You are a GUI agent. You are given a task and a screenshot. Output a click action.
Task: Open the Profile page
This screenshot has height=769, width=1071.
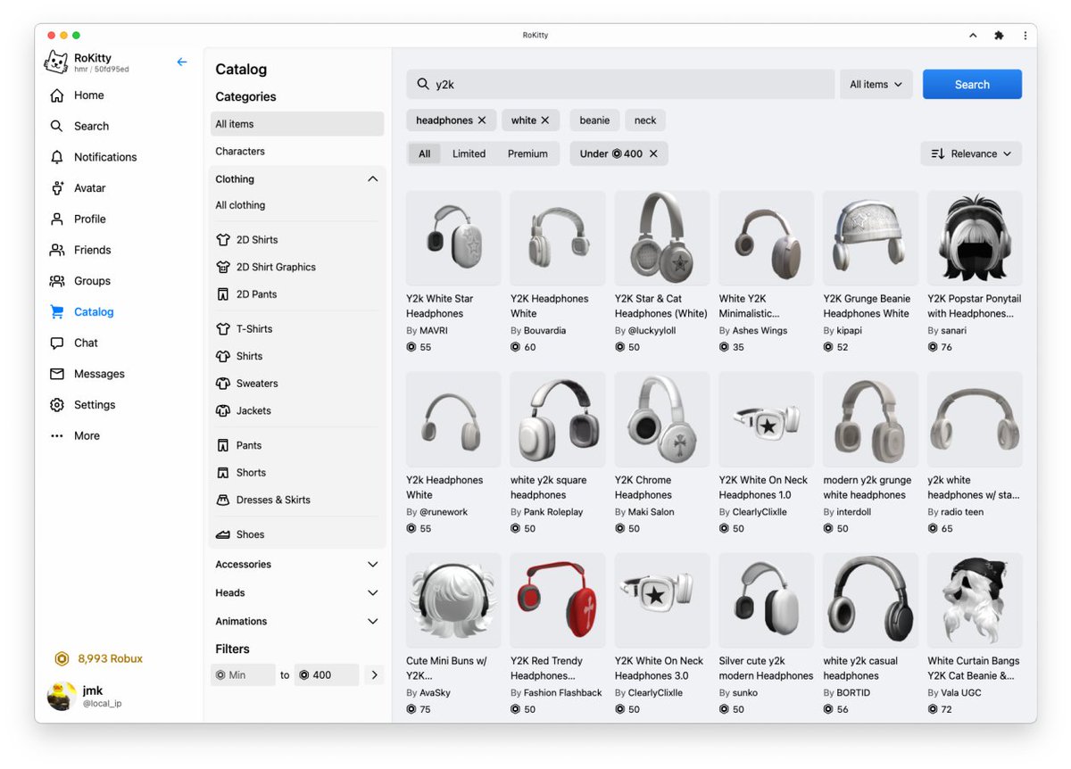click(89, 219)
